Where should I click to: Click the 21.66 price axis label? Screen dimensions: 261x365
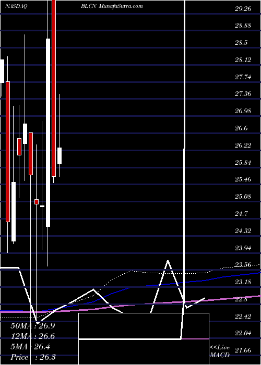tap(243, 350)
